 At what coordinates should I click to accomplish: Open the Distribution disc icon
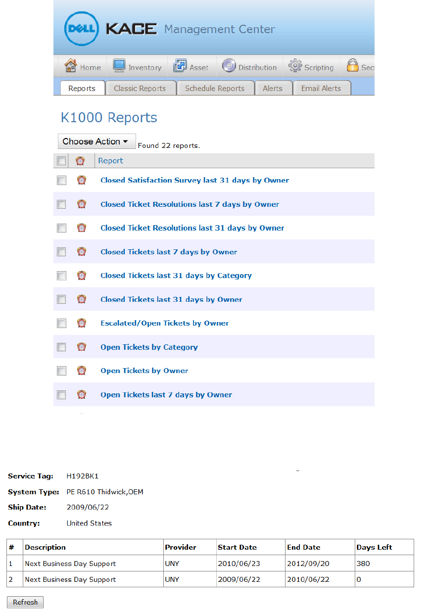coord(229,66)
